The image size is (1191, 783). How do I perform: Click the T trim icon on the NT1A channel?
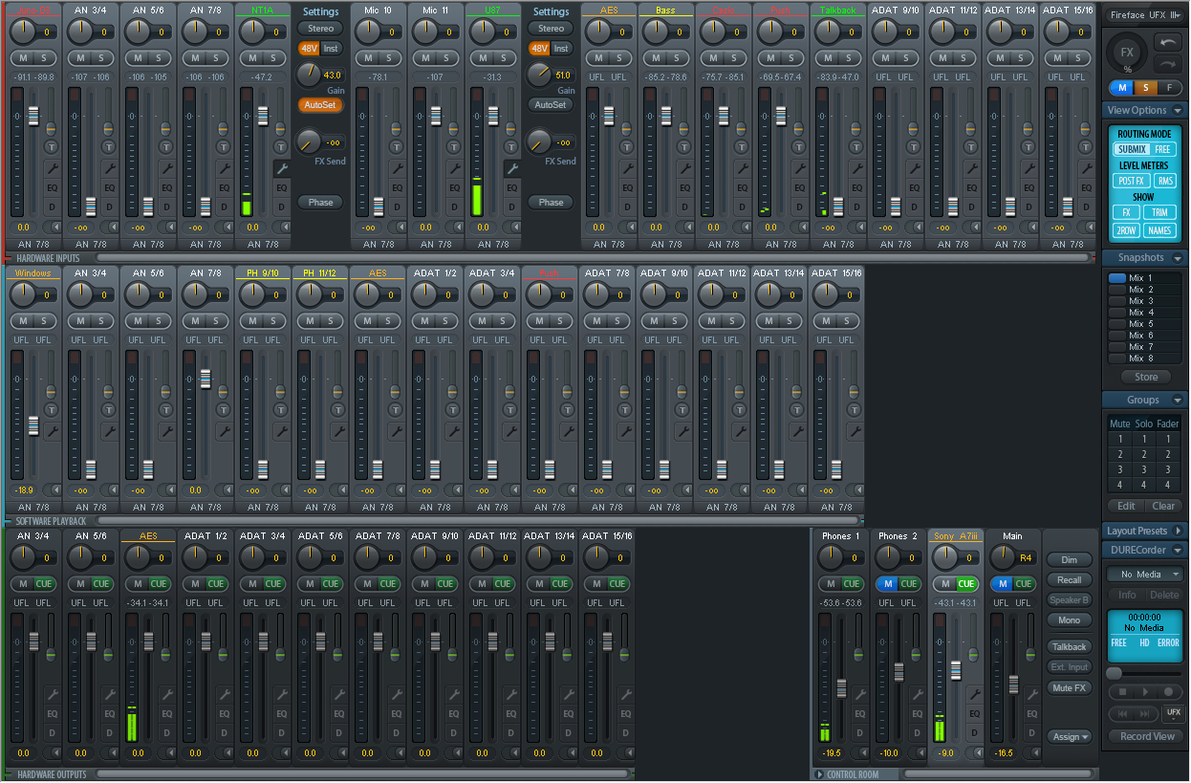pos(281,147)
